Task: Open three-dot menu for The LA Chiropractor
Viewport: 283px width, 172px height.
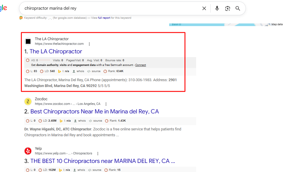Action: (x=89, y=44)
